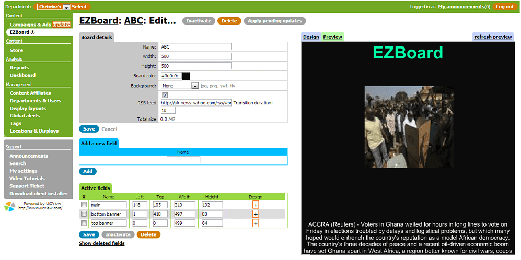Tick the checkbox for top banner row
This screenshot has height=260, width=521.
click(x=84, y=223)
